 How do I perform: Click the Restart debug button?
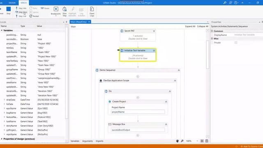tap(34, 16)
